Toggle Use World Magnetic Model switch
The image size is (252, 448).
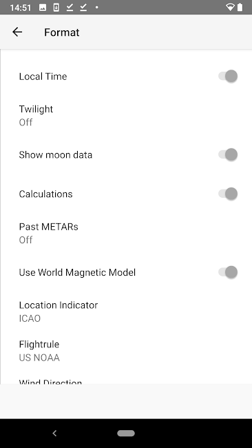point(228,272)
